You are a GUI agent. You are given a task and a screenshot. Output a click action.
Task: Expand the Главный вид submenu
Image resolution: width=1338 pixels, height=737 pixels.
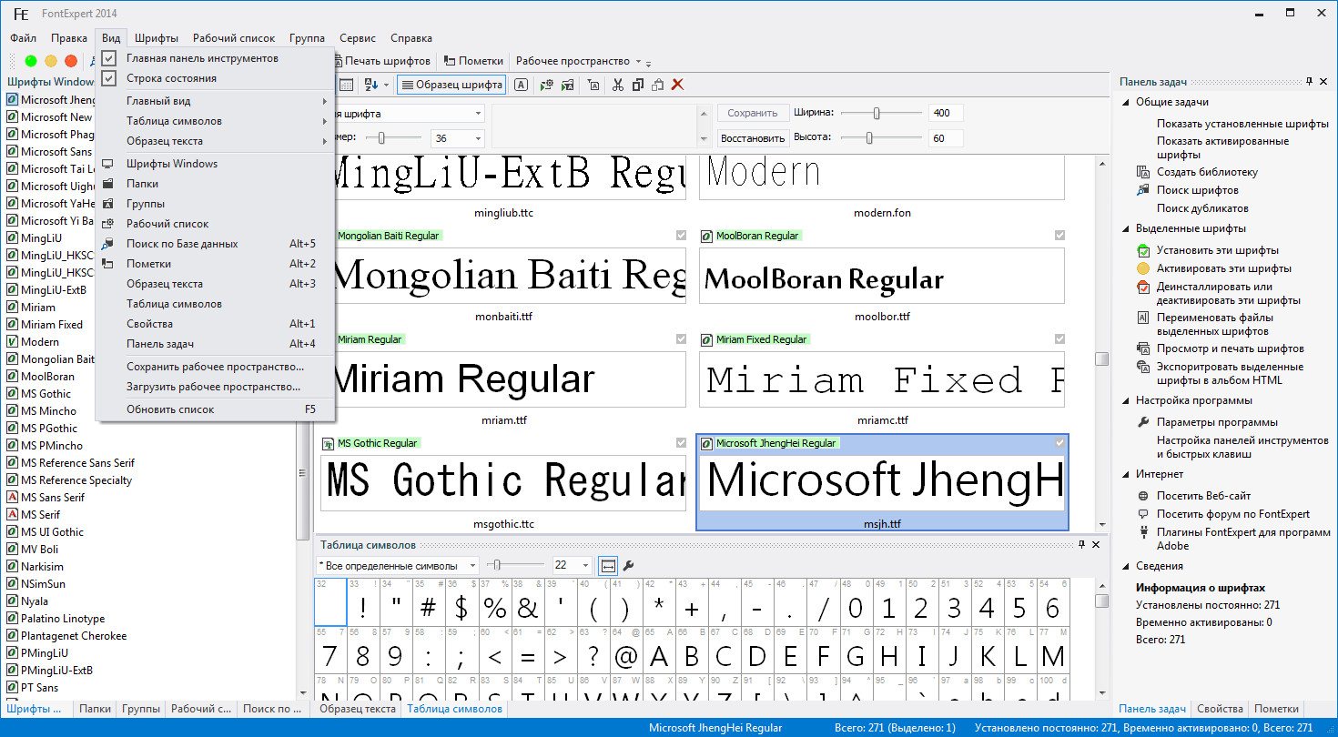point(216,101)
